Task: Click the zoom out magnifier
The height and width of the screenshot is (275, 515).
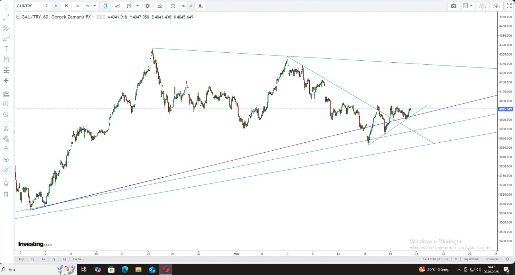Action: [6, 115]
